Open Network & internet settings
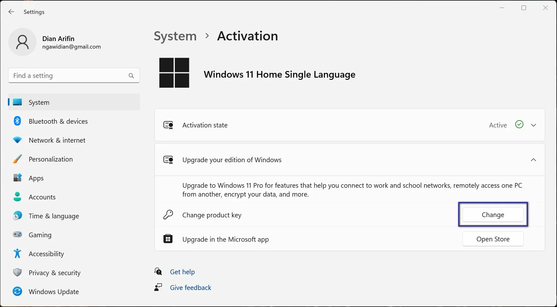557x307 pixels. (57, 140)
